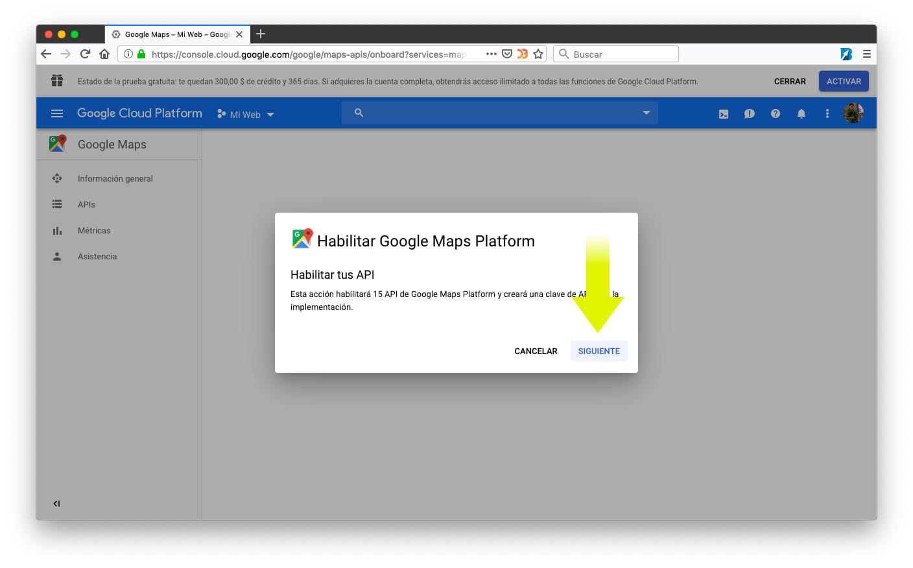Open site information icon in address bar

tap(128, 54)
